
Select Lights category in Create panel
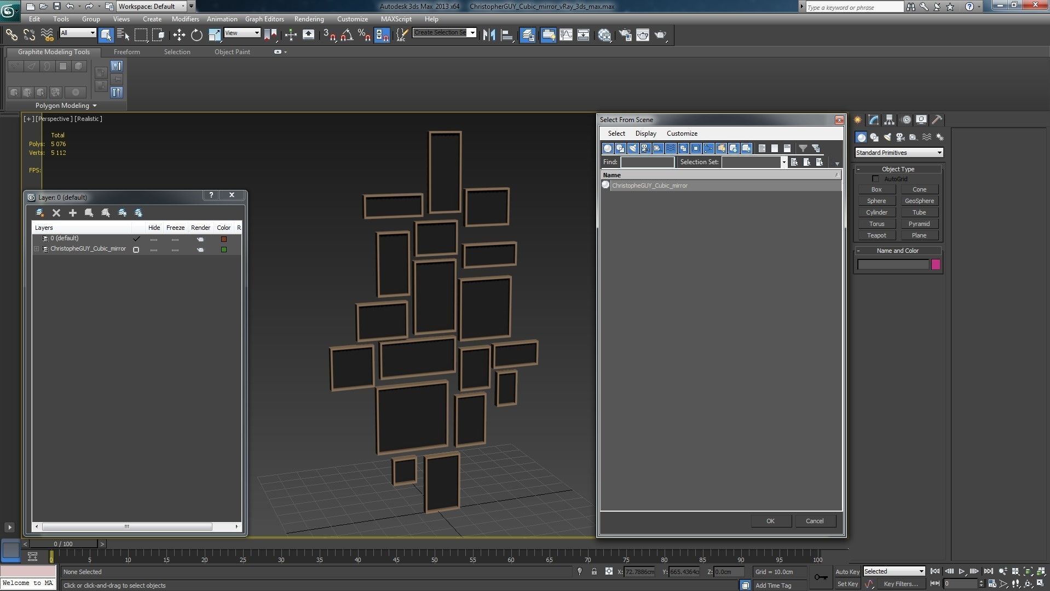887,137
